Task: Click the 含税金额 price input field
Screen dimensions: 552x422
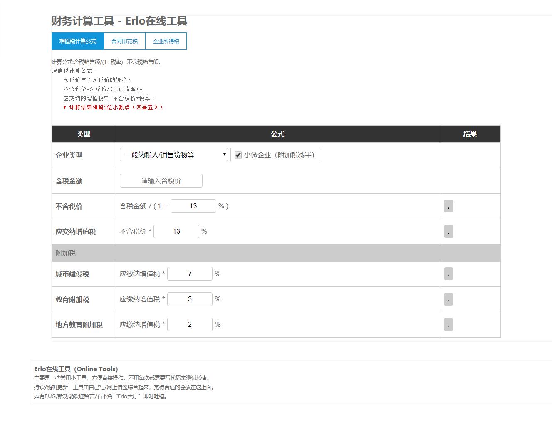Action: click(x=161, y=181)
